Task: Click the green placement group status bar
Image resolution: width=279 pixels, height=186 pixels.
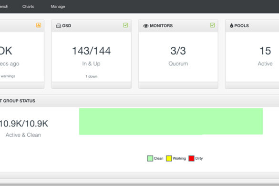Action: (171, 122)
